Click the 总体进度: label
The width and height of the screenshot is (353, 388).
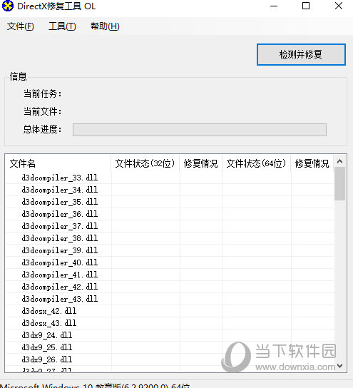tap(43, 129)
